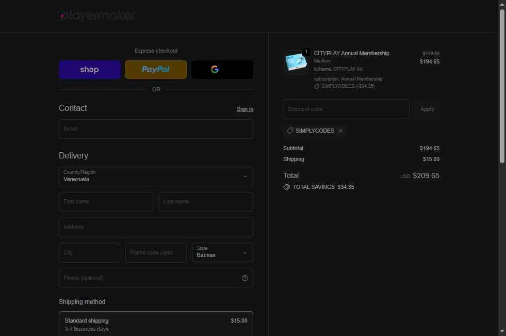Select the Shipping cost $15.00 in summary
This screenshot has height=336, width=506.
coord(431,159)
